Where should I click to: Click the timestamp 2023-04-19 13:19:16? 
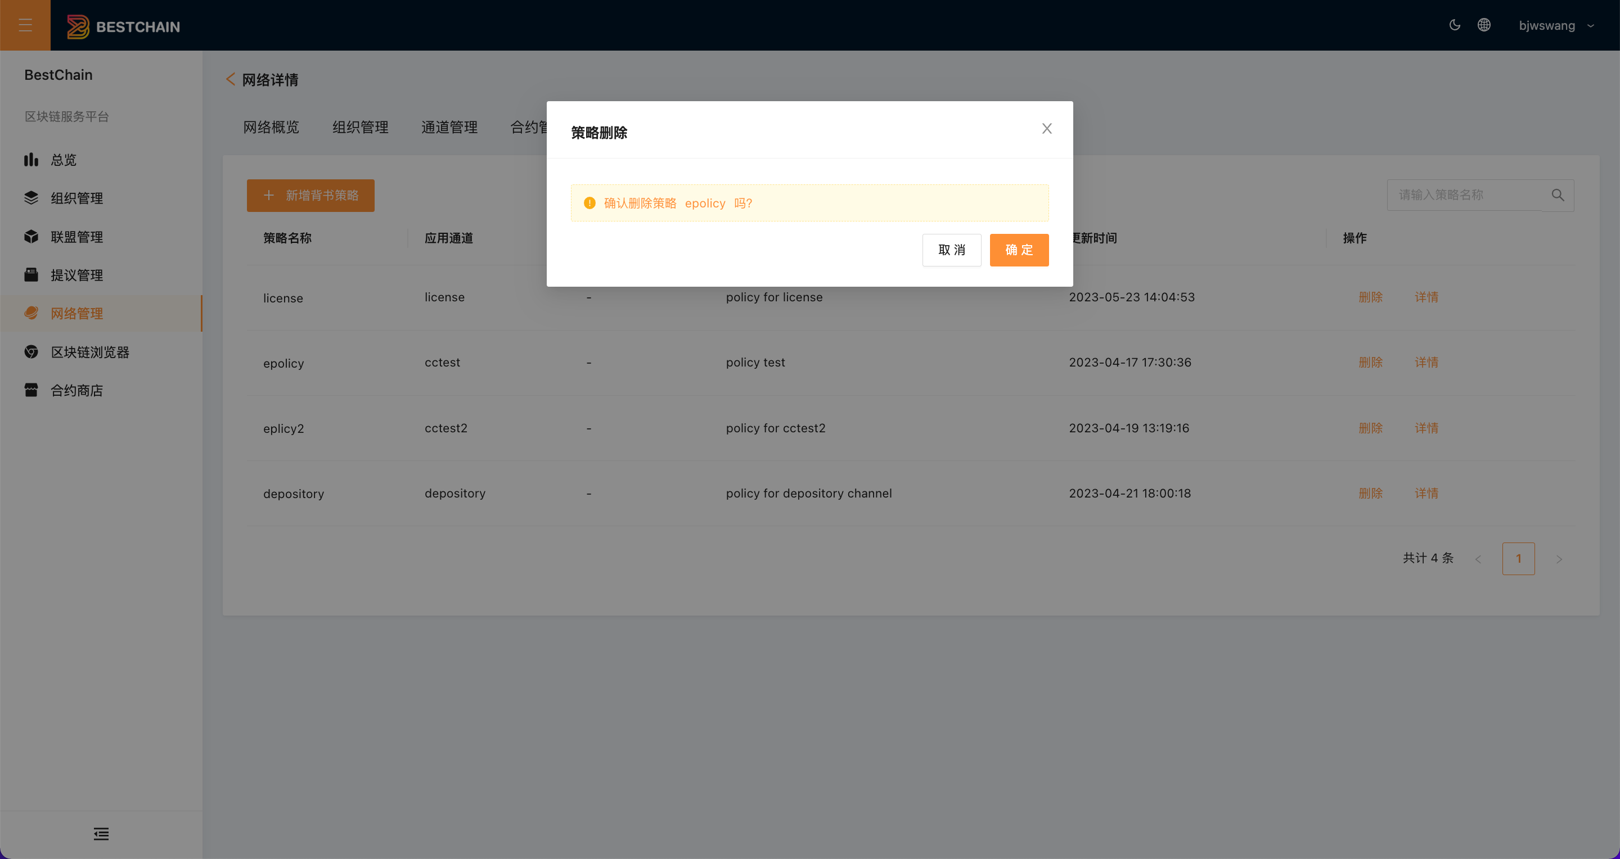coord(1129,428)
